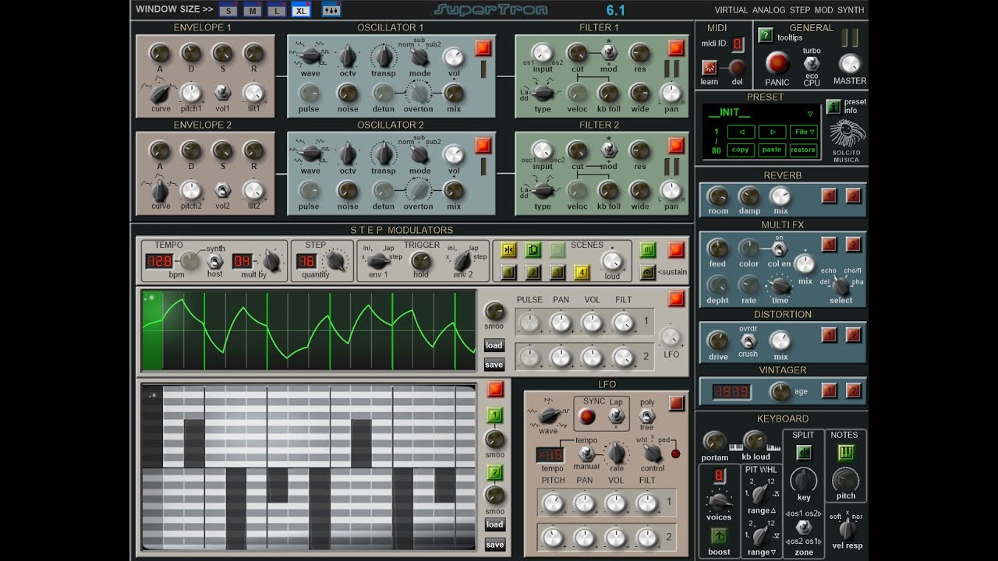The height and width of the screenshot is (561, 998).
Task: Click the second red Vintager preset button
Action: (x=854, y=390)
